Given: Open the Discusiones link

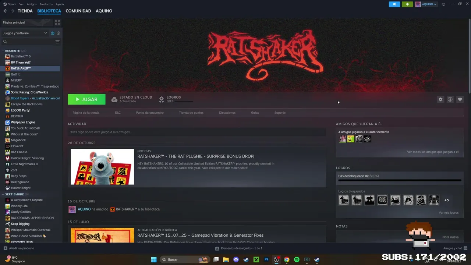Looking at the screenshot, I should [x=227, y=113].
